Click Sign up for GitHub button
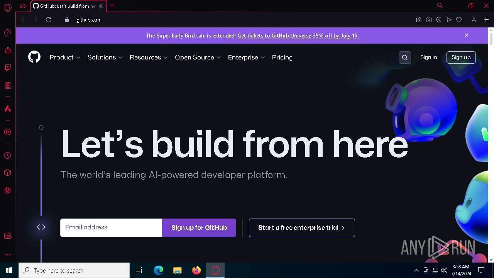 pos(199,228)
